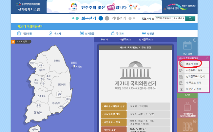Click the crown icon for 당선인
This screenshot has height=132, width=213.
pyautogui.click(x=144, y=33)
